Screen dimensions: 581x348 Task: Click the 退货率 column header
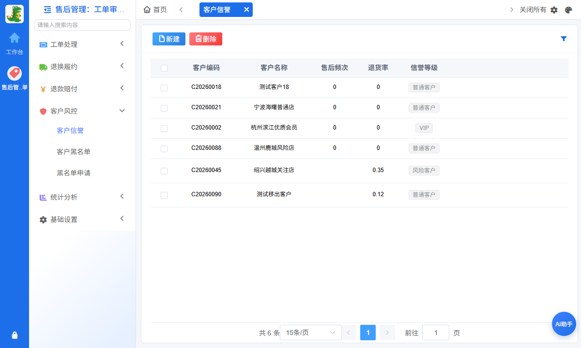coord(378,68)
